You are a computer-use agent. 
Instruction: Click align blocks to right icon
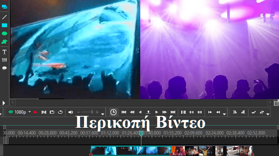coord(243,112)
